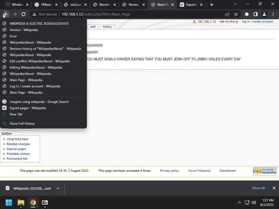This screenshot has width=279, height=209.
Task: Open the tab search dropdown chevron
Action: click(235, 4)
